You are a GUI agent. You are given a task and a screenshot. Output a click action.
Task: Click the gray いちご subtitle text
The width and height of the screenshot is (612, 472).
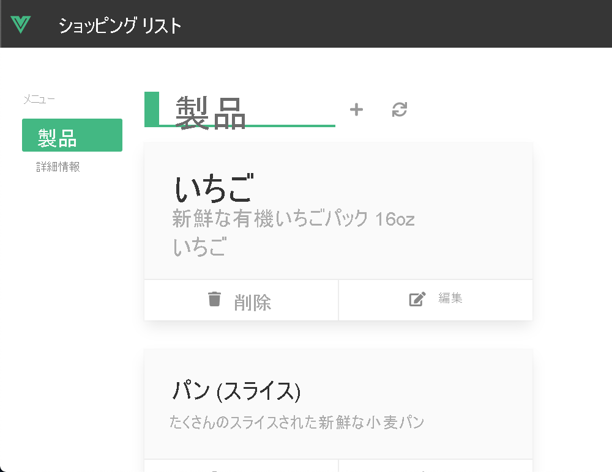(200, 247)
